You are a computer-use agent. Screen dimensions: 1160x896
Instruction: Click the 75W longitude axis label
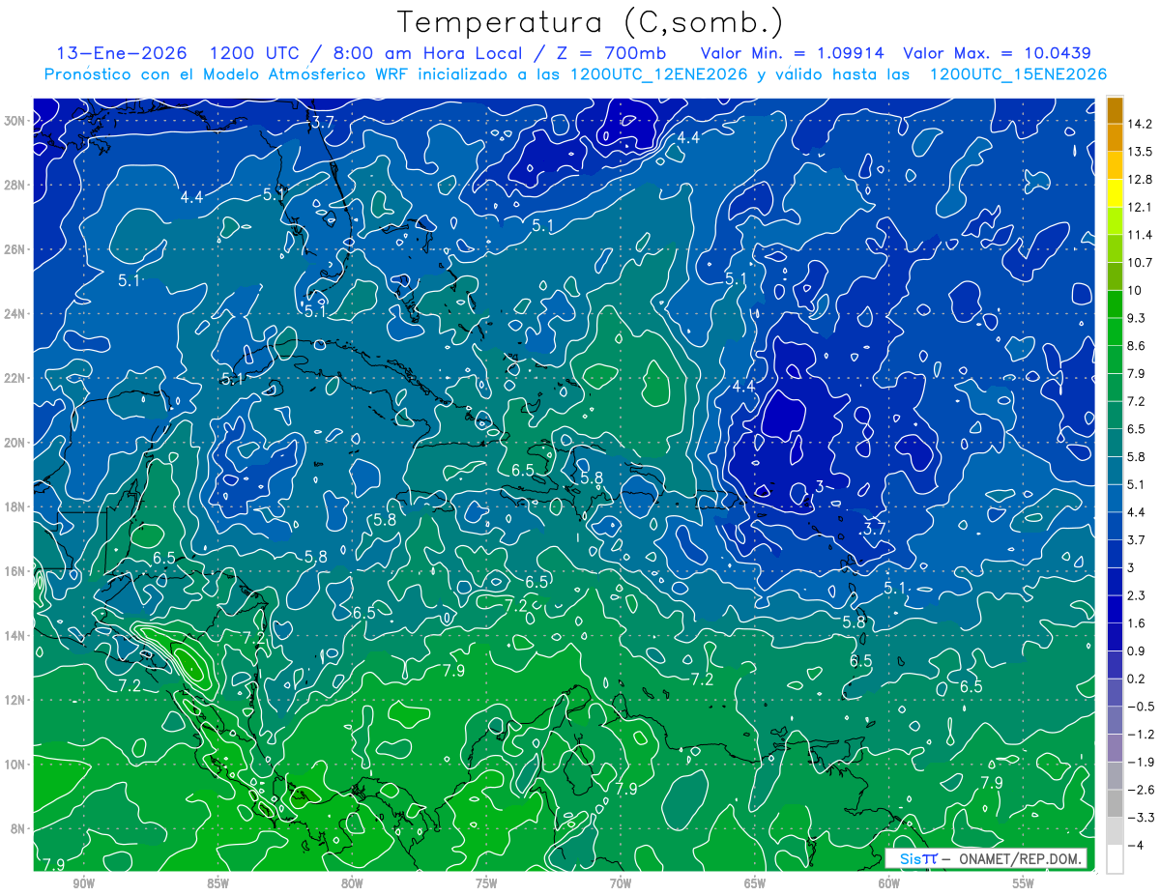pyautogui.click(x=486, y=883)
